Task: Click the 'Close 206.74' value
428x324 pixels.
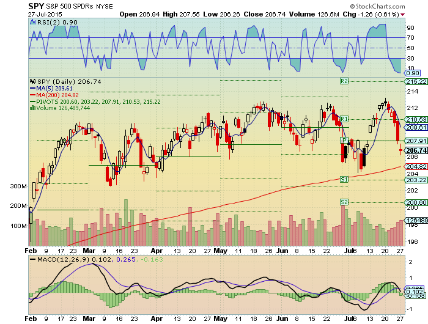Action: point(265,14)
